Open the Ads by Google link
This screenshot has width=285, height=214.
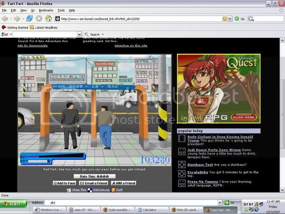click(x=32, y=46)
